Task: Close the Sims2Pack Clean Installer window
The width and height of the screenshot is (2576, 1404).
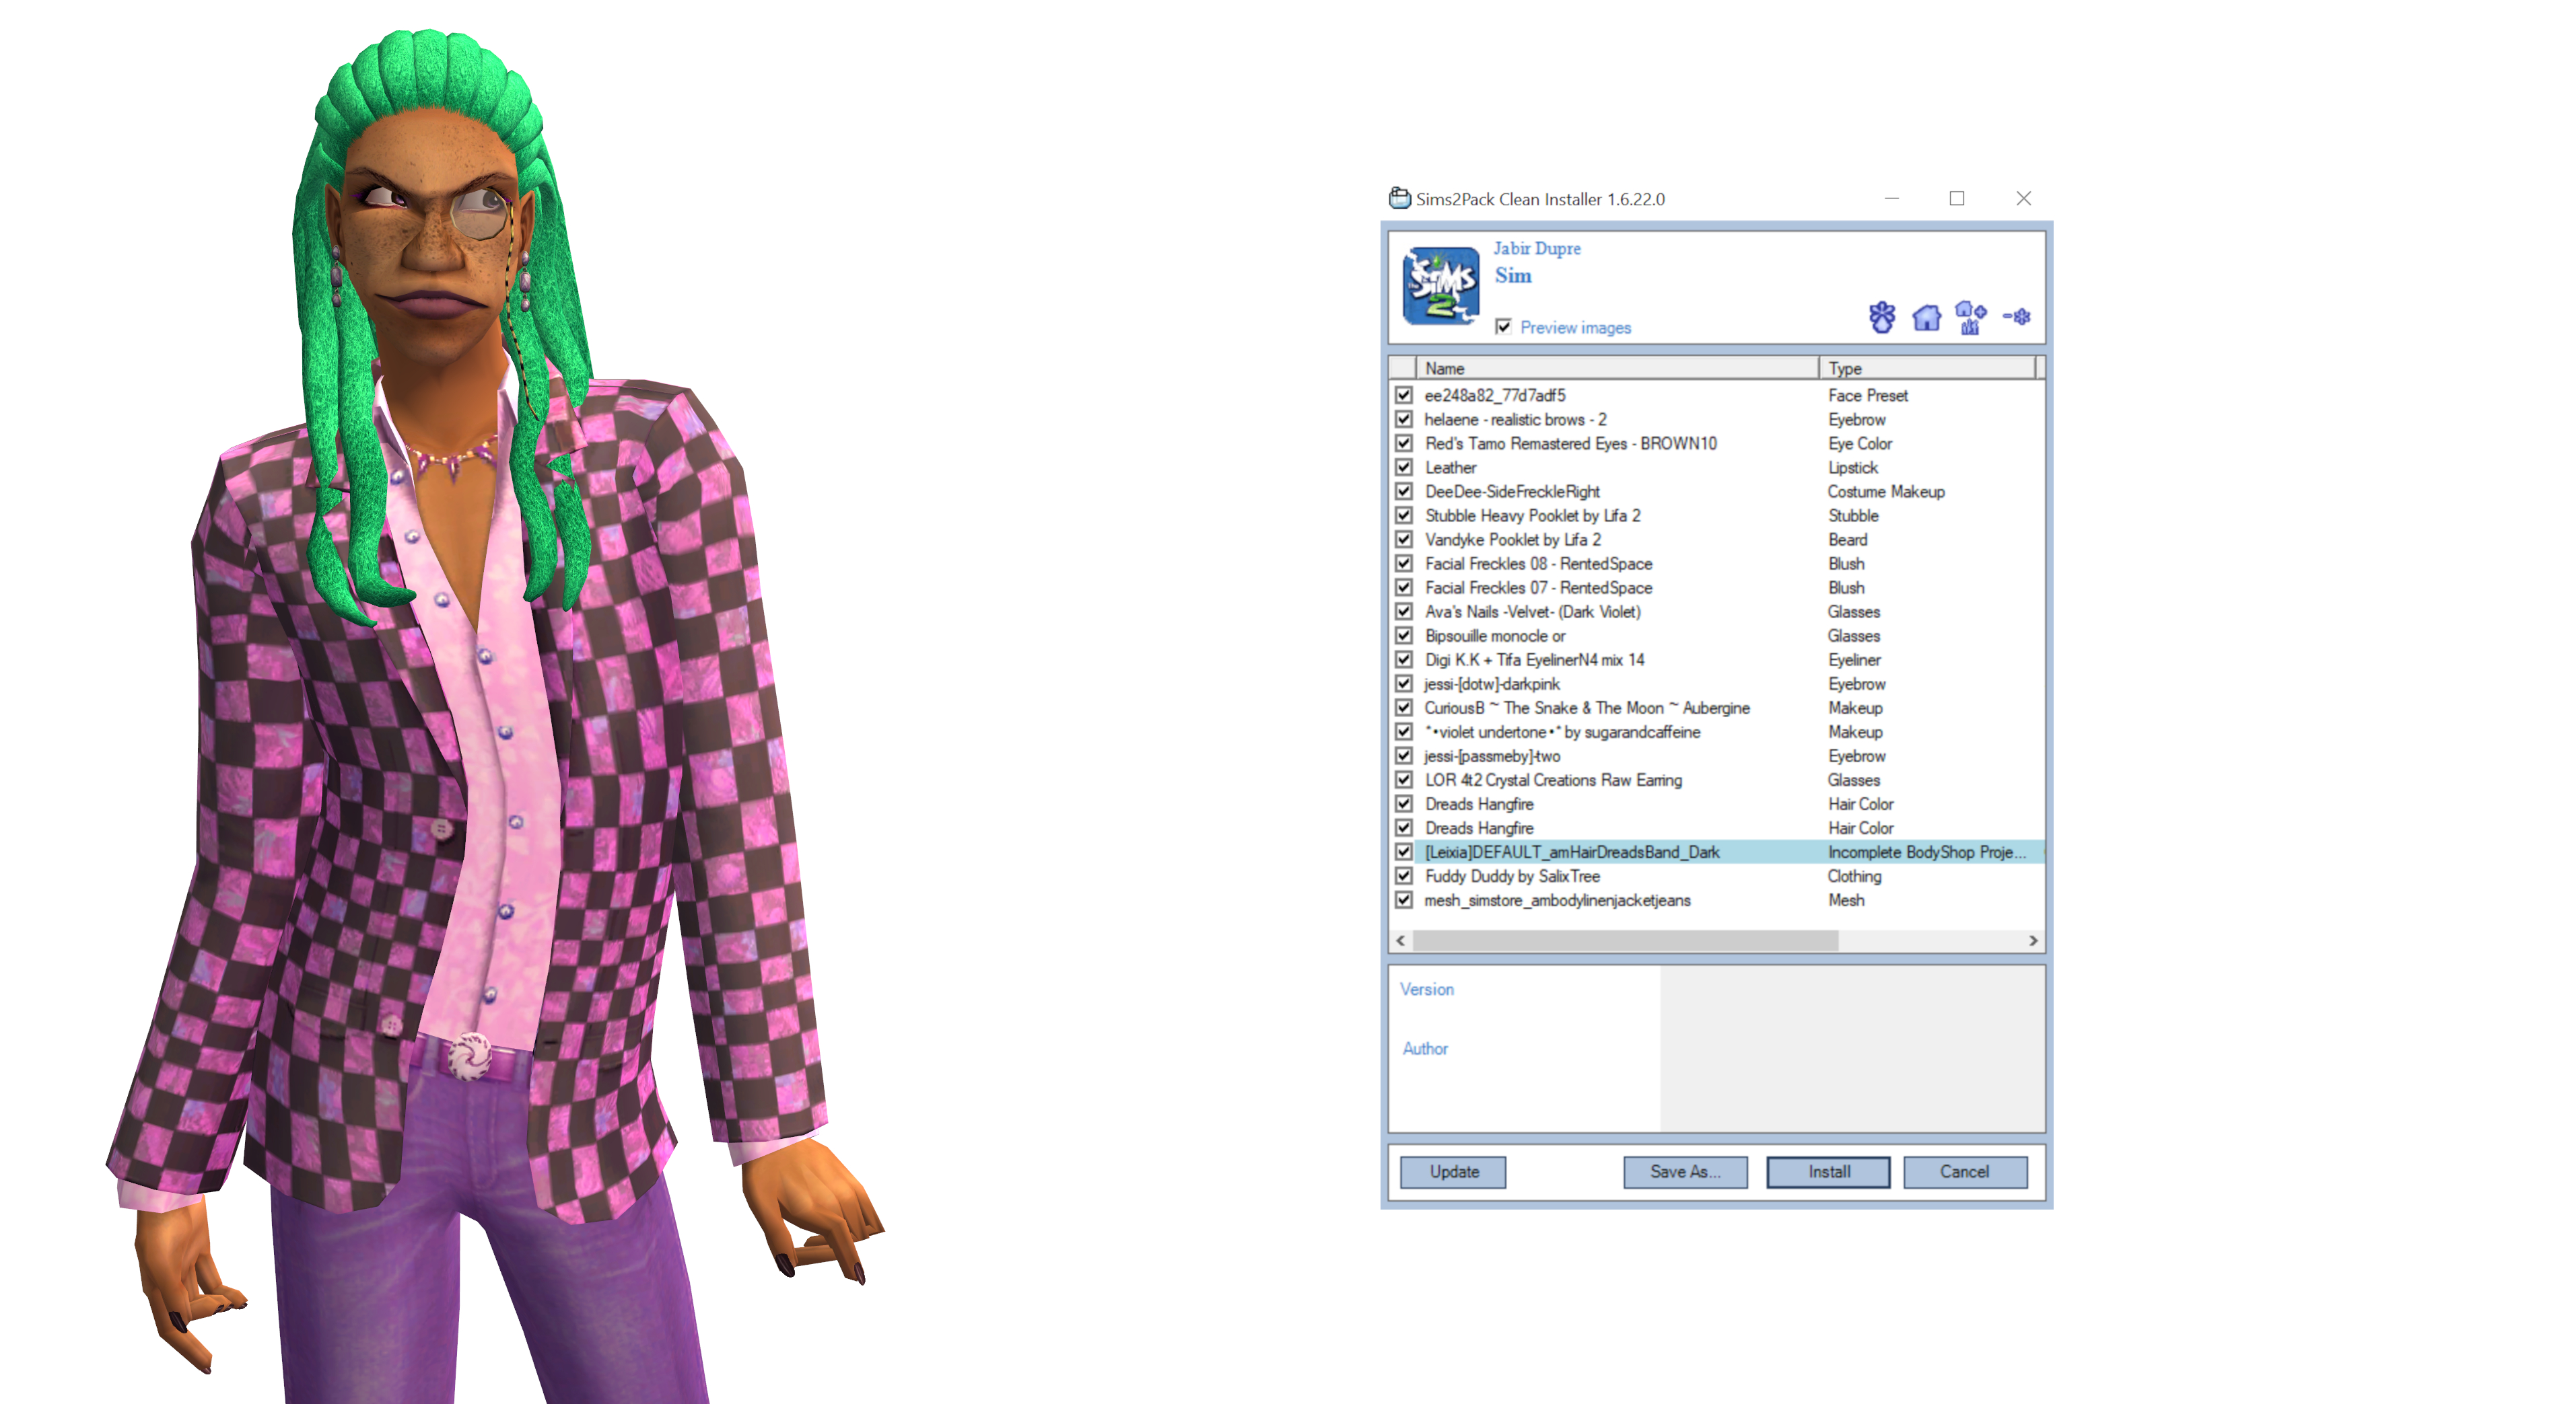Action: pyautogui.click(x=2023, y=198)
